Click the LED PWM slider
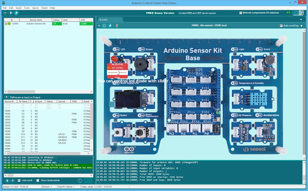This screenshot has height=191, width=308. (117, 73)
